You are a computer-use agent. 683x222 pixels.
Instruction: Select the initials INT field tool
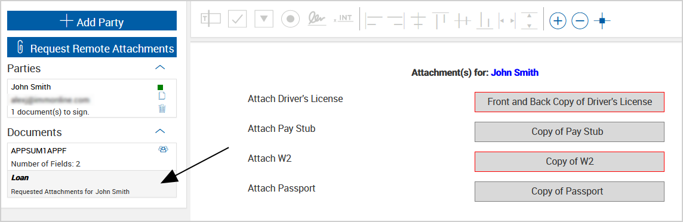tap(344, 19)
